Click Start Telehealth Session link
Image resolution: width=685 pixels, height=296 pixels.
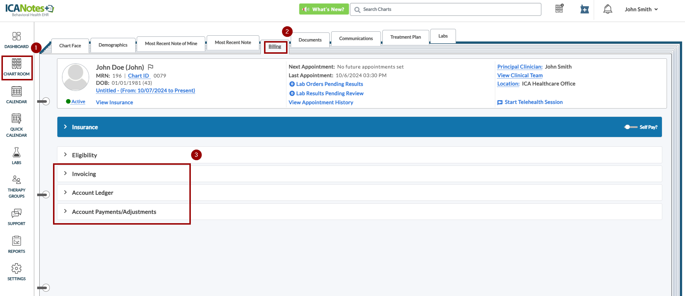tap(533, 102)
